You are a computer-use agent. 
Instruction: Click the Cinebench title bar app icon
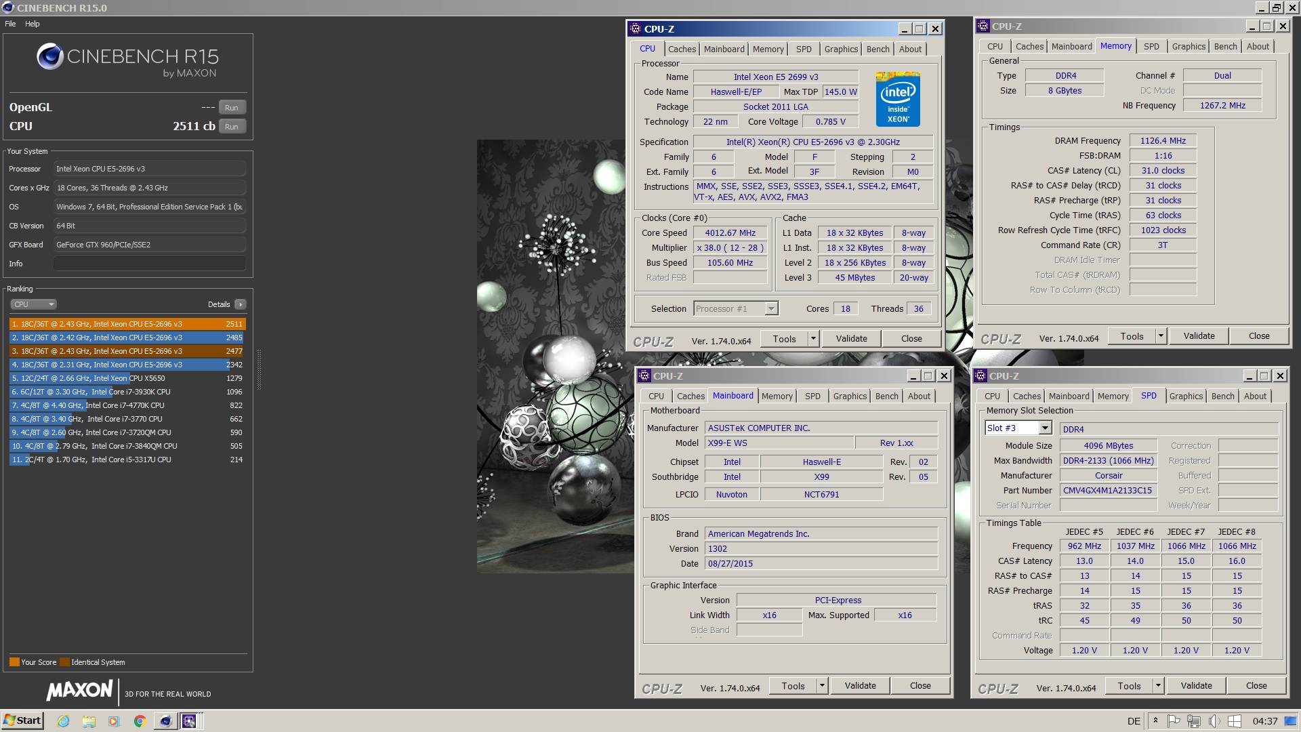point(7,7)
